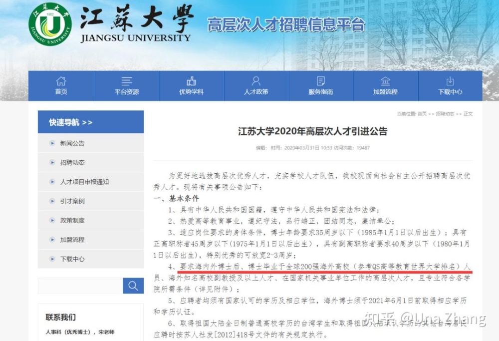The height and width of the screenshot is (341, 499).
Task: Go to 引才案例 in the sidebar
Action: 91,201
